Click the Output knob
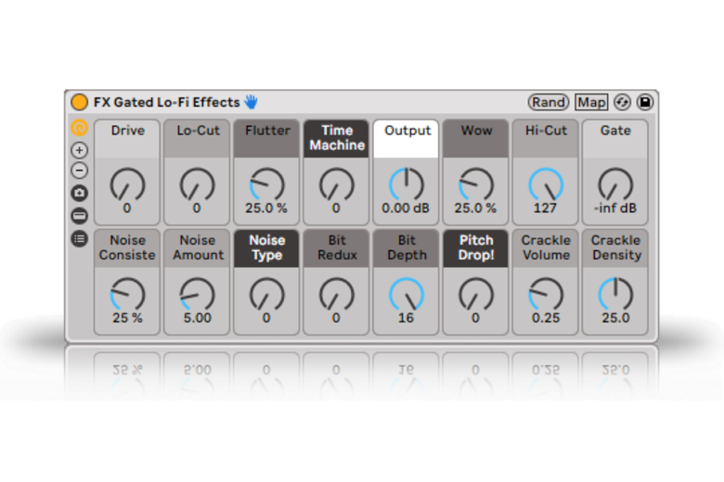 pyautogui.click(x=407, y=184)
